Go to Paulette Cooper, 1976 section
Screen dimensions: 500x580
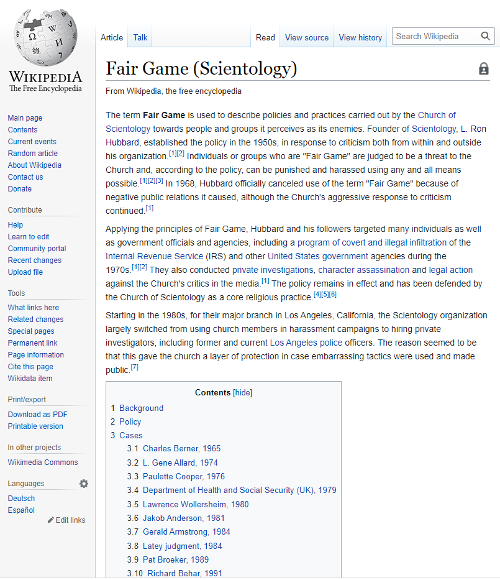(x=184, y=477)
